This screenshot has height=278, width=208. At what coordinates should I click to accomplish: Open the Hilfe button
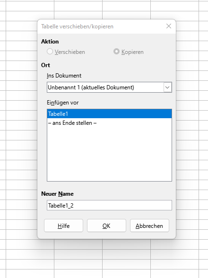click(63, 226)
